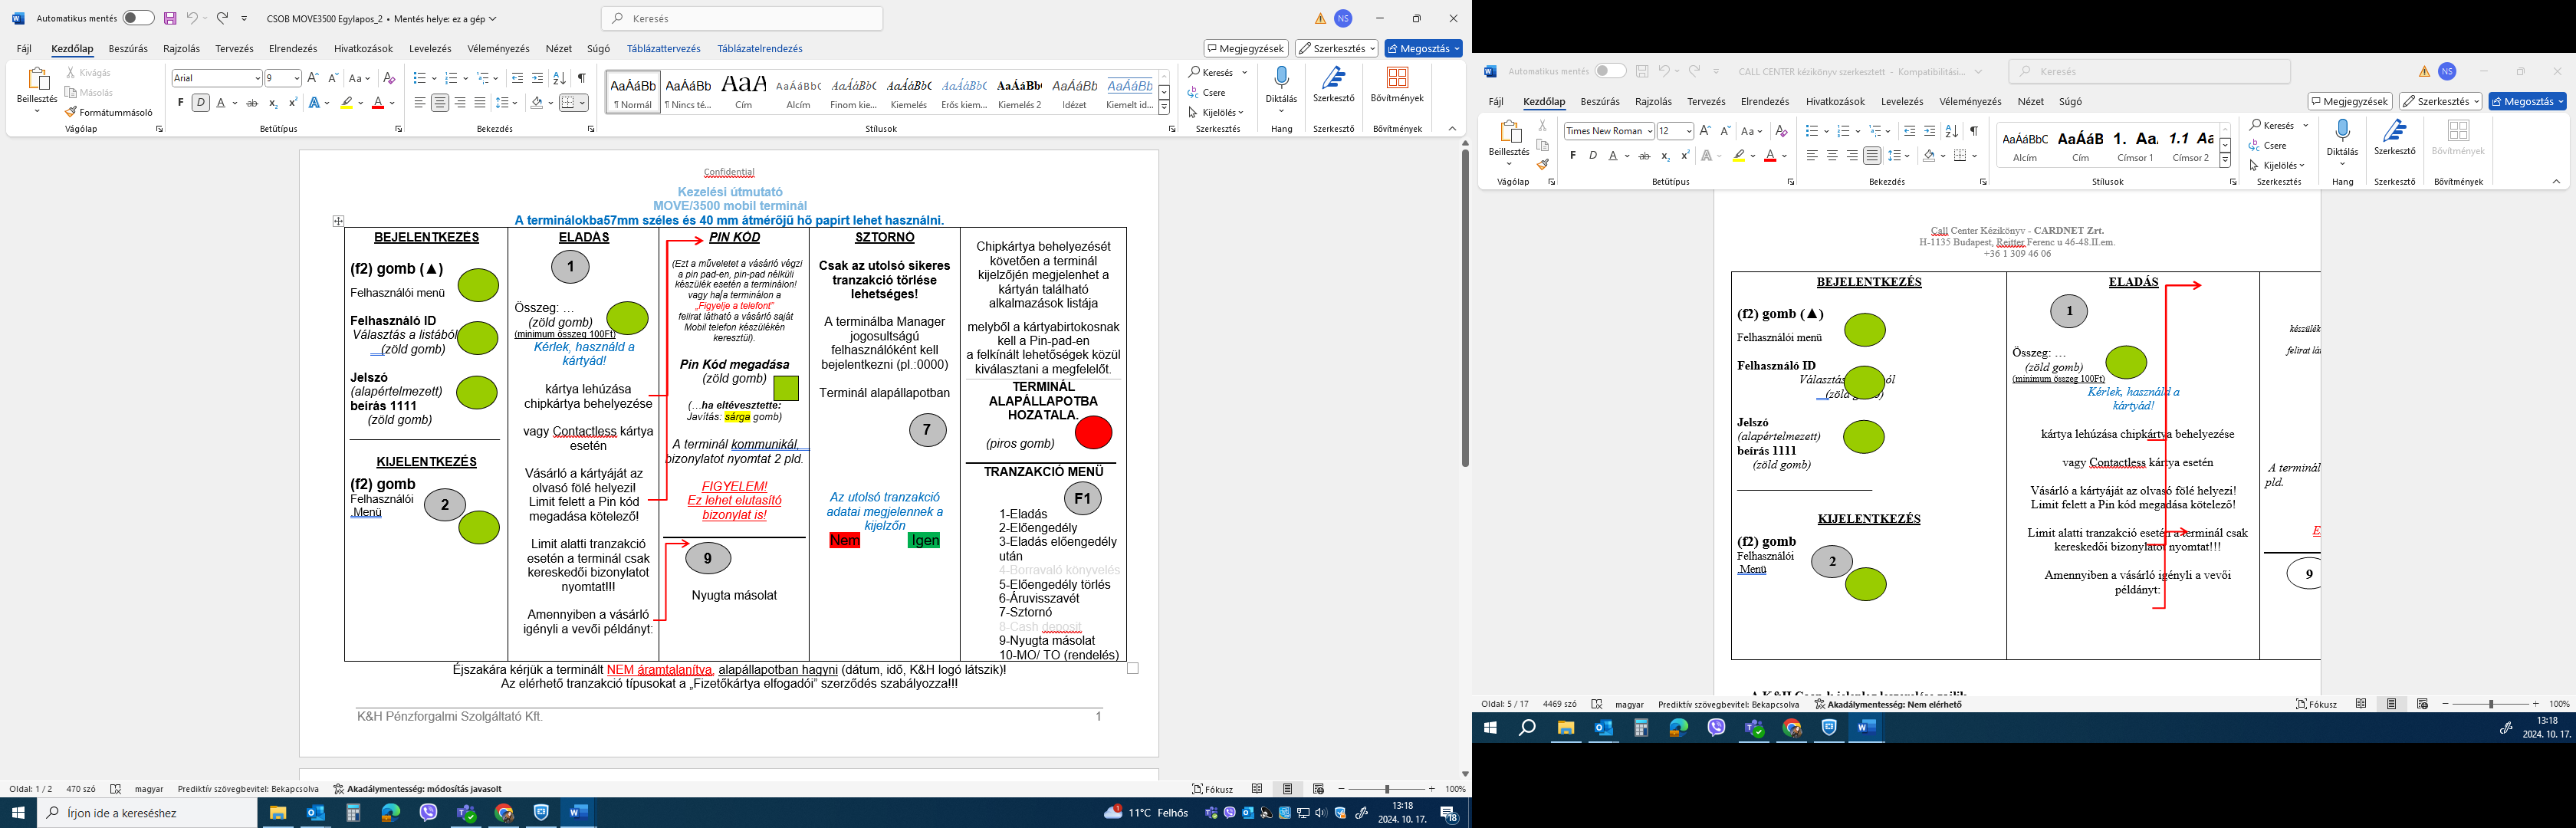Click the clear formatting eraser icon in left window
This screenshot has width=2576, height=828.
[x=390, y=78]
